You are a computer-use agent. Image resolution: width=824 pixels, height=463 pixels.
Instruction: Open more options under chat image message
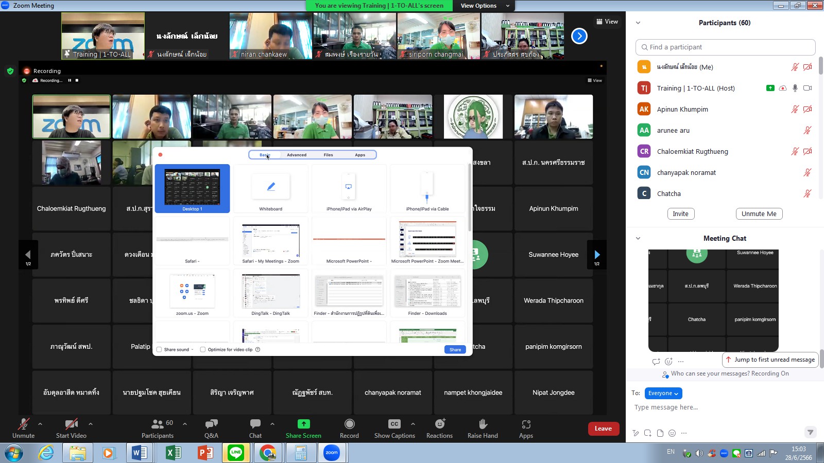(681, 361)
